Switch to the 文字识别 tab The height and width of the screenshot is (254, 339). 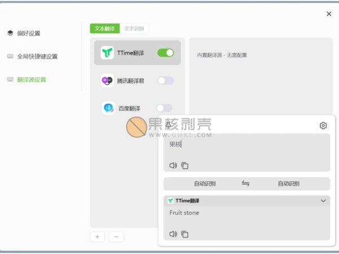[134, 28]
